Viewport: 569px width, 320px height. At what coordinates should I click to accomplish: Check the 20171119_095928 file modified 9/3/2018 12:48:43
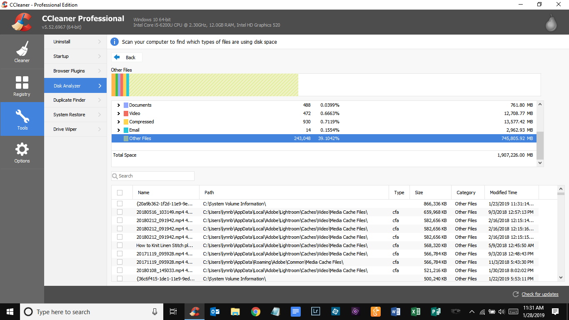pyautogui.click(x=120, y=254)
